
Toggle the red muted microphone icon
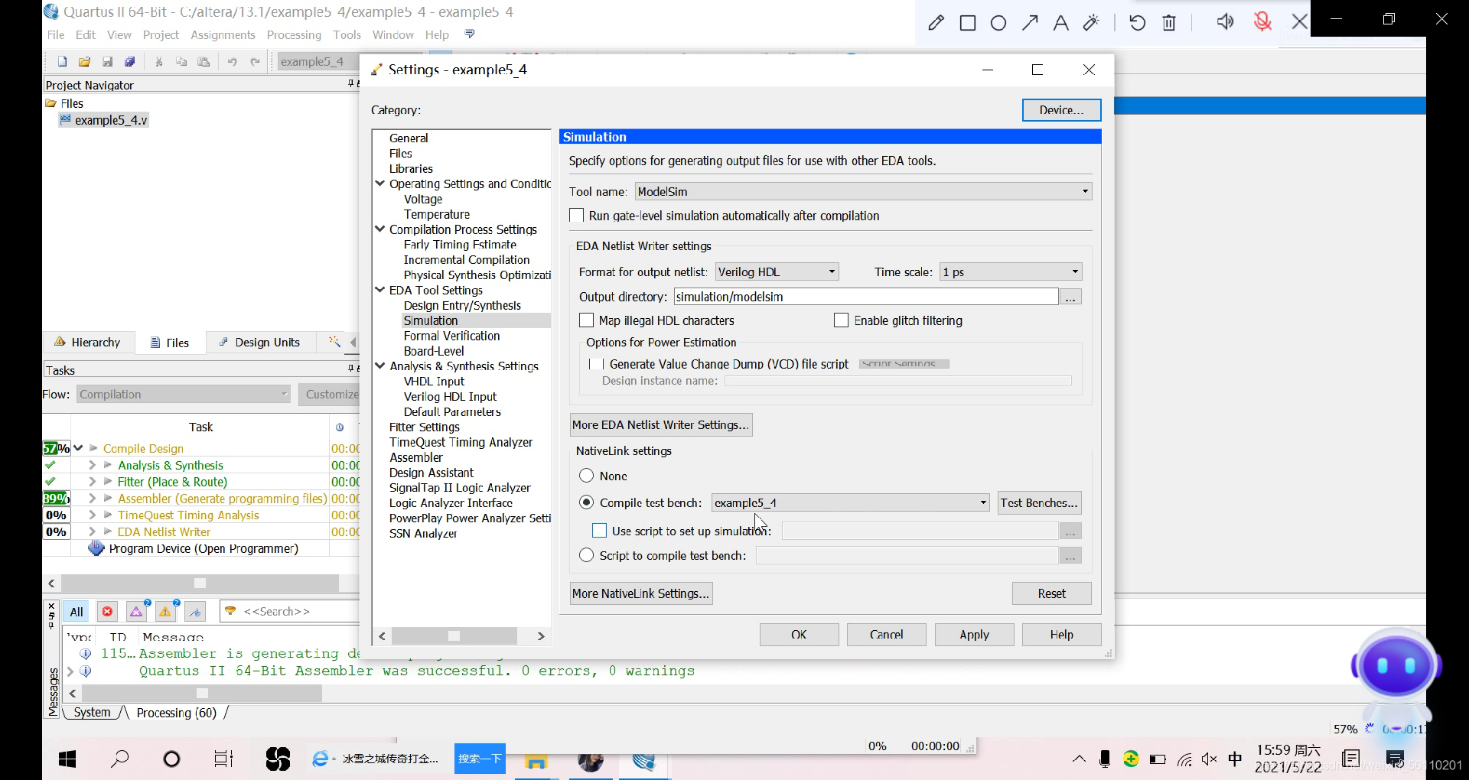tap(1262, 22)
